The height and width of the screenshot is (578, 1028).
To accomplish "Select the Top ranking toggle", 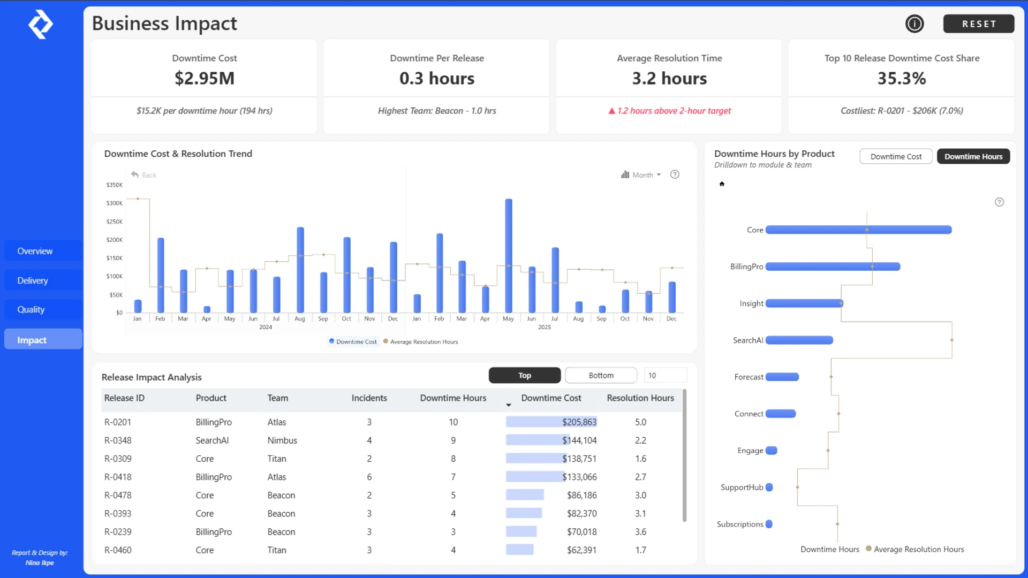I will 525,375.
